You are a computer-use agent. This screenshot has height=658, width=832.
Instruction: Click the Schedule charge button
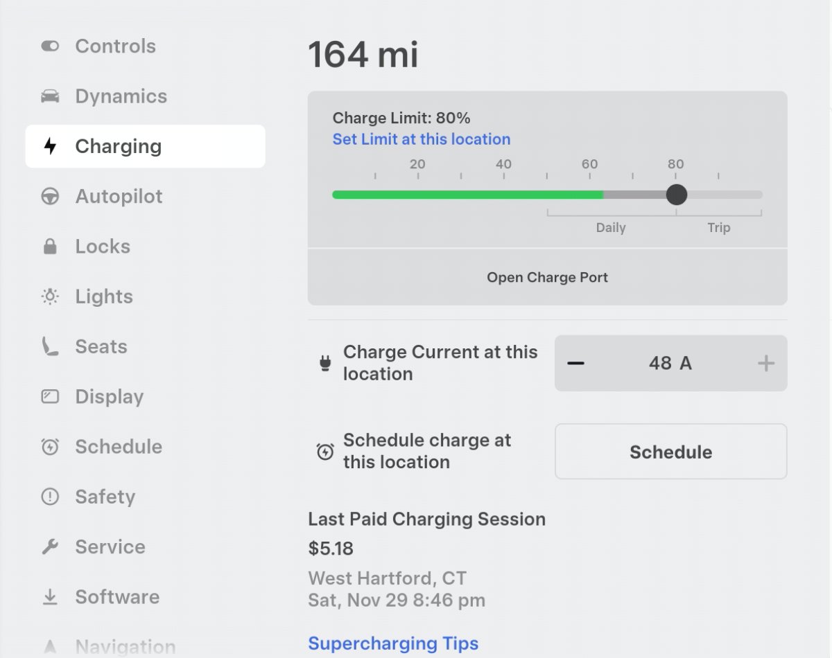670,452
